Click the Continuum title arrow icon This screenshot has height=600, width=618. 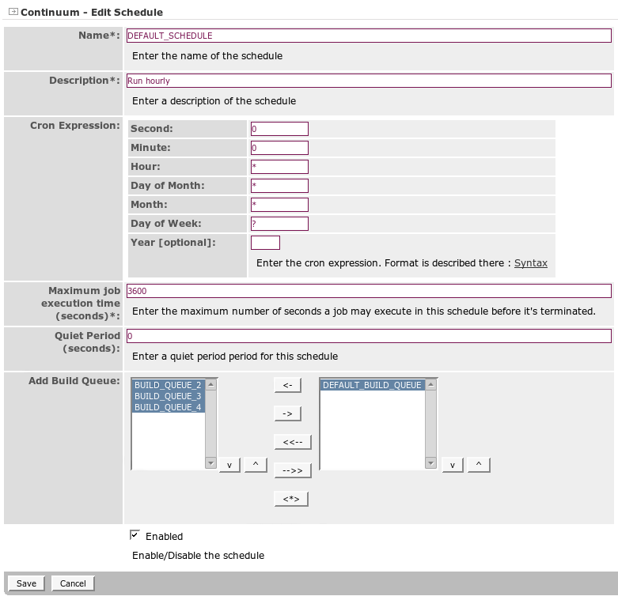pyautogui.click(x=13, y=12)
